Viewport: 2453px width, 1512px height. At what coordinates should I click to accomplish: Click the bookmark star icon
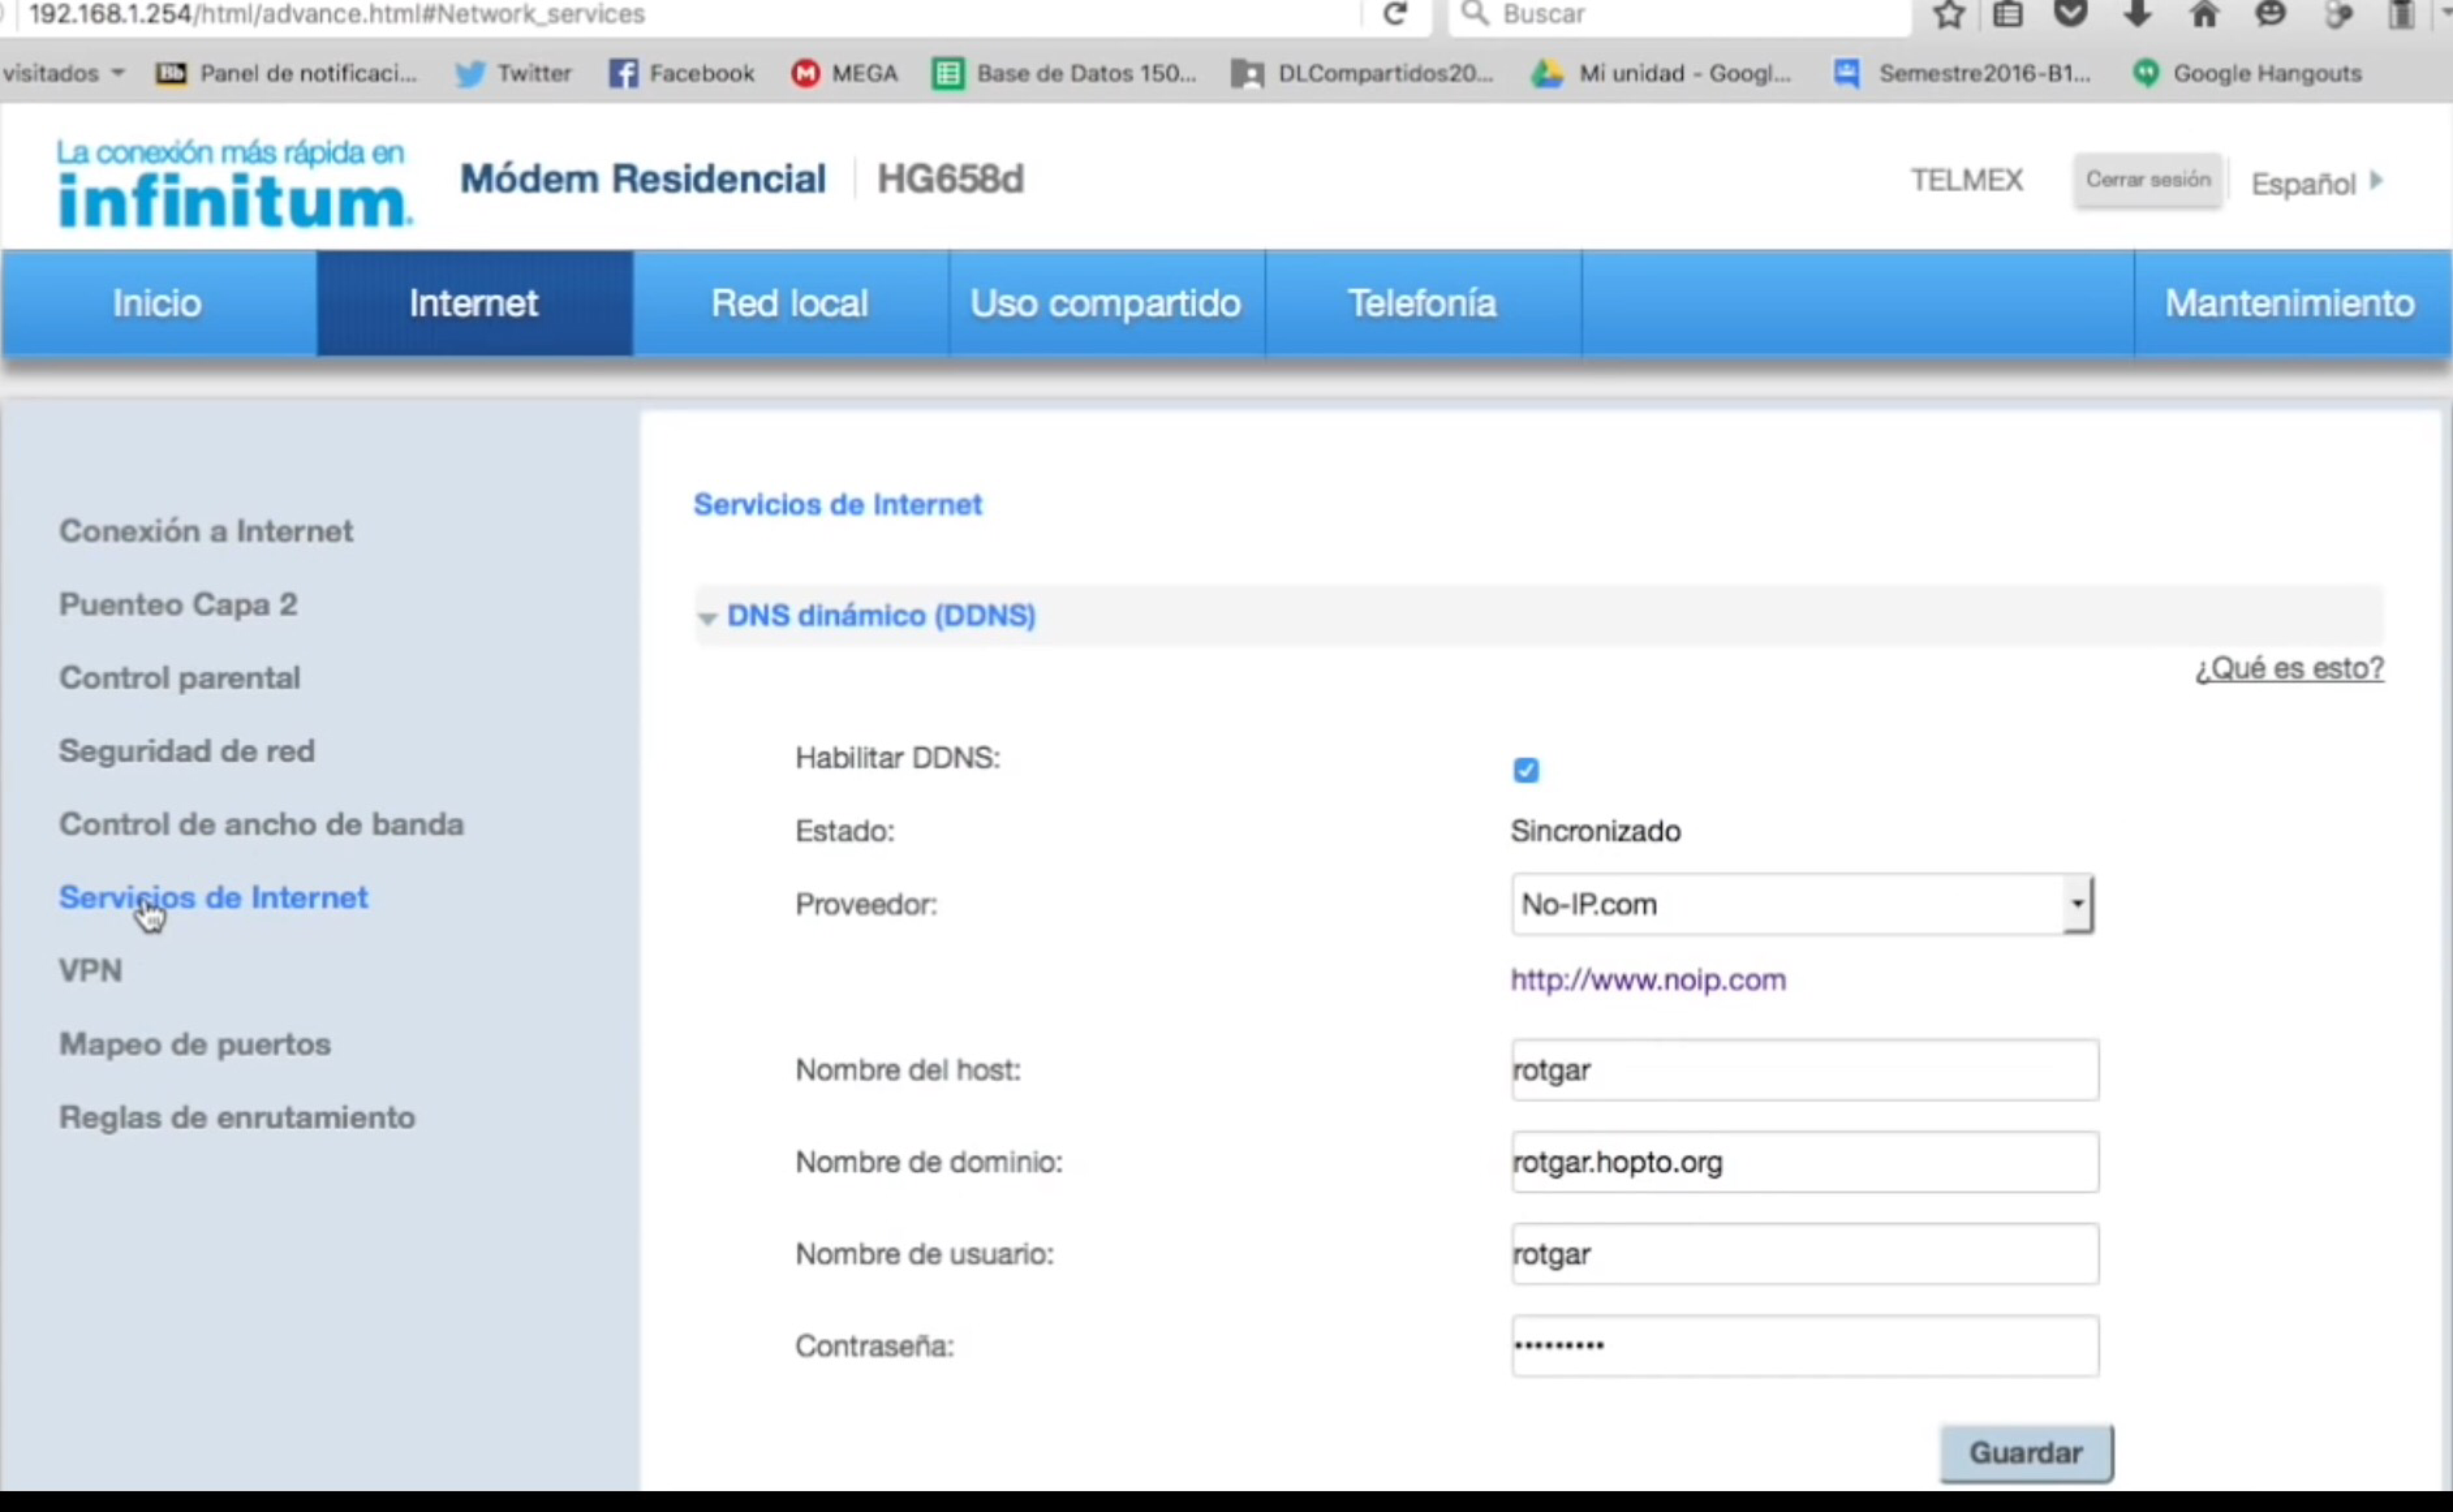(1948, 14)
